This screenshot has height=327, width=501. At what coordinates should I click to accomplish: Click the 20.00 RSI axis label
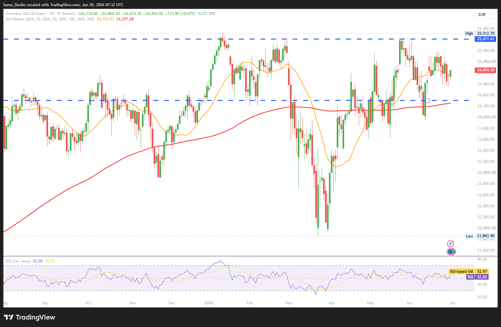pyautogui.click(x=482, y=297)
